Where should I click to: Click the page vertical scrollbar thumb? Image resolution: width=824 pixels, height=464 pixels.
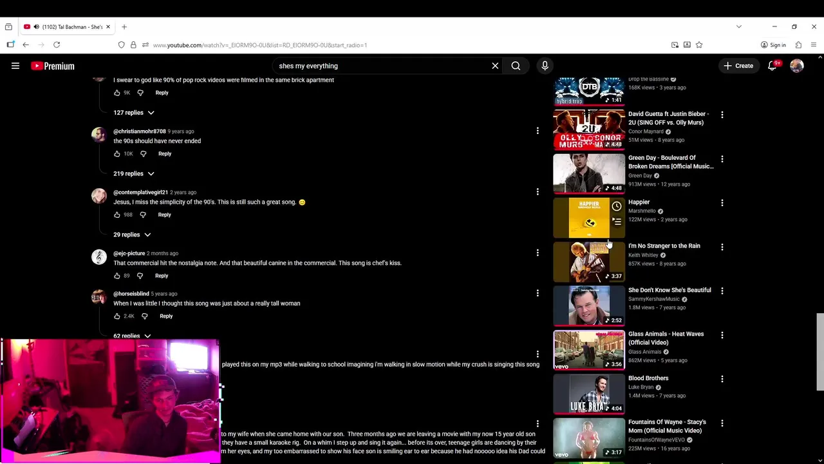(x=819, y=351)
